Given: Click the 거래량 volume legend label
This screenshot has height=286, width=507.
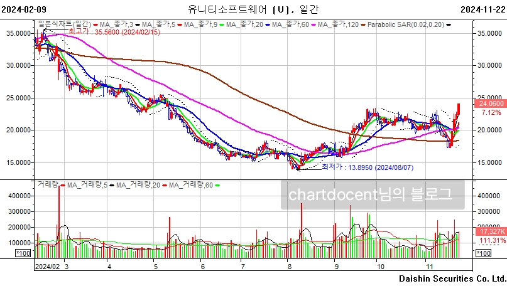Looking at the screenshot, I should (48, 184).
